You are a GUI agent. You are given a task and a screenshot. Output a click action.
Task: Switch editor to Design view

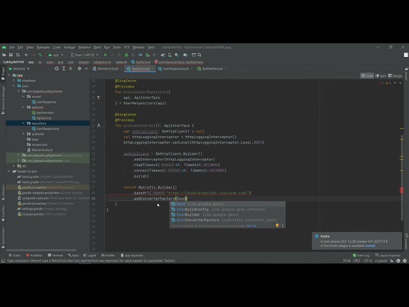[395, 76]
